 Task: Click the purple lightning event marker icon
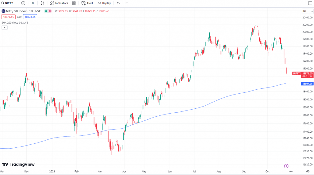[286, 166]
